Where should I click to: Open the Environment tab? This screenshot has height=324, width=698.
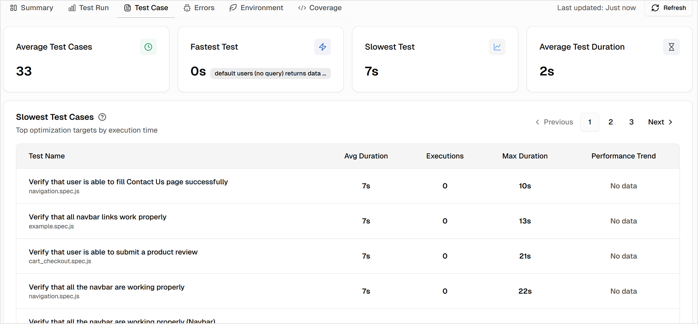pyautogui.click(x=256, y=8)
